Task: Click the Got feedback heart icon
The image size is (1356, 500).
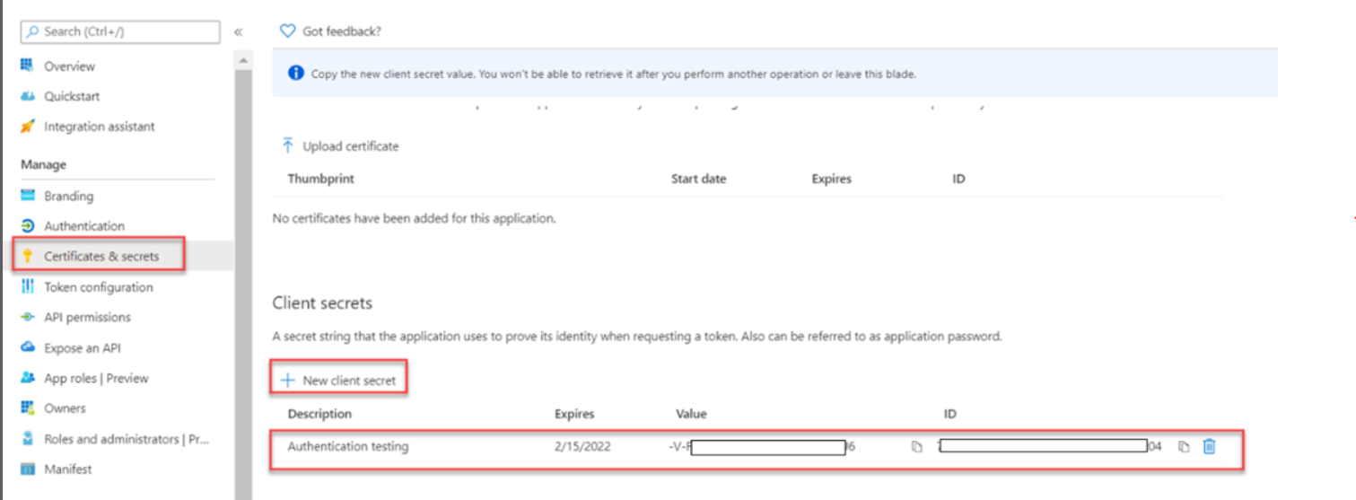Action: [x=287, y=31]
